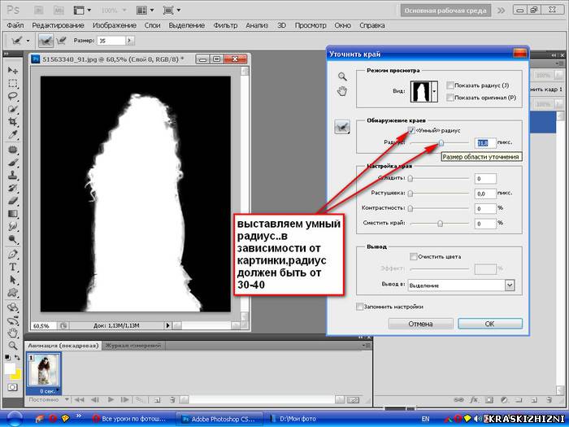Open the Редактирование menu
Image resolution: width=569 pixels, height=427 pixels.
click(58, 25)
